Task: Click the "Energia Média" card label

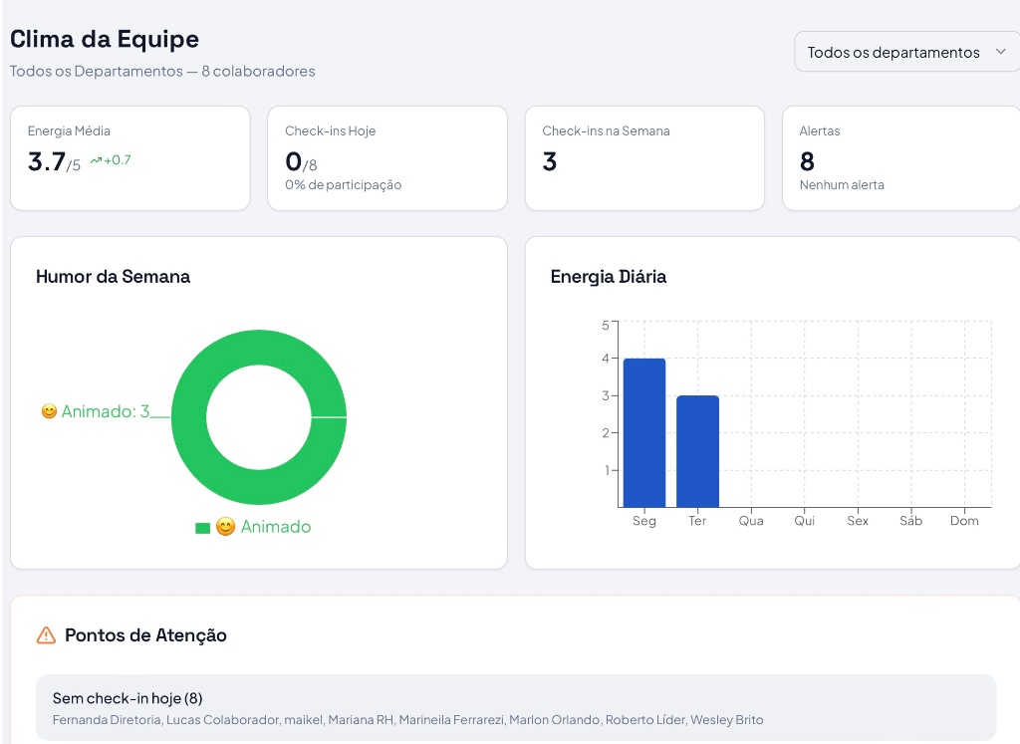Action: coord(69,130)
